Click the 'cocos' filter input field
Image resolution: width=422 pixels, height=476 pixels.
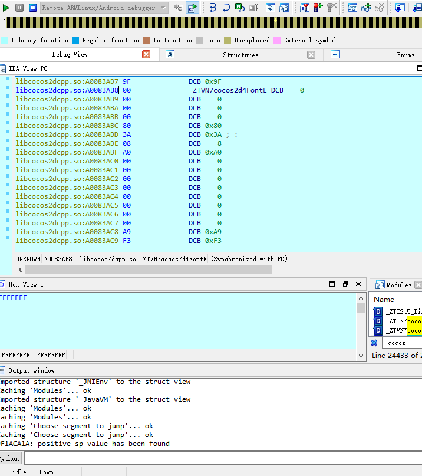point(402,343)
